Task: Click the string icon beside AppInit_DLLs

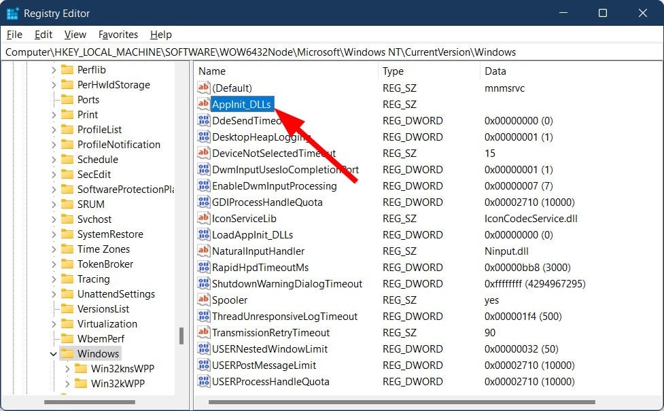Action: point(204,104)
